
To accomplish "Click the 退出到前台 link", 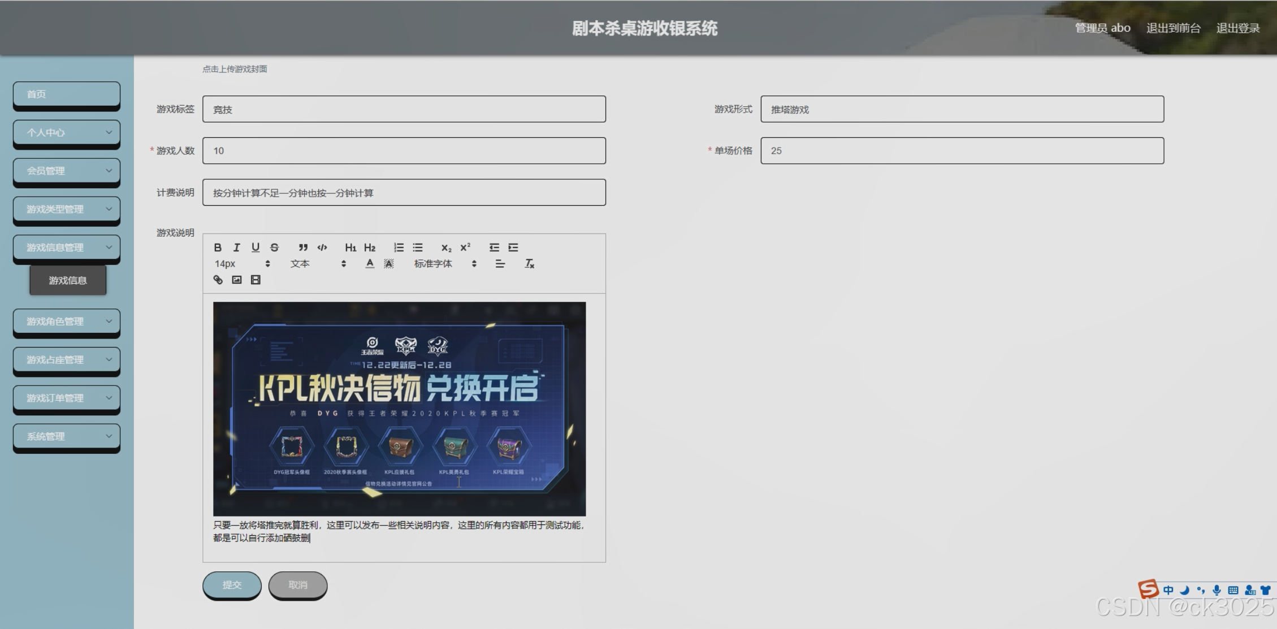I will tap(1174, 28).
